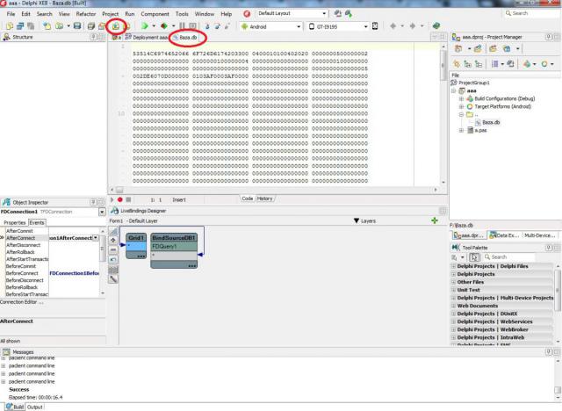Screen dimensions: 562x411
Task: Open the Project menu
Action: click(x=110, y=14)
